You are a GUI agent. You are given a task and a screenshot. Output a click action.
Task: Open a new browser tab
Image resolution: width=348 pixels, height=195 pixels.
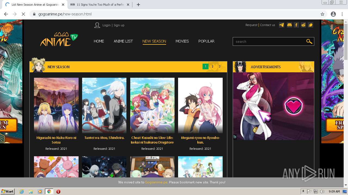(x=138, y=5)
